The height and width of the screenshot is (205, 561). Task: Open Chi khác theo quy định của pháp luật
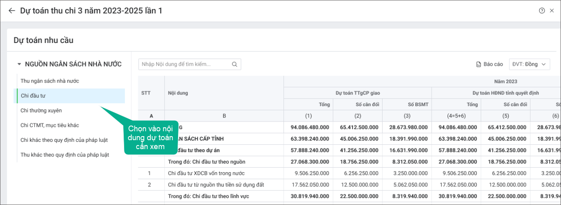tap(64, 140)
